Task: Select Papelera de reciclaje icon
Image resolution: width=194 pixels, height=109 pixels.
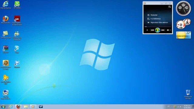Action: point(188,94)
